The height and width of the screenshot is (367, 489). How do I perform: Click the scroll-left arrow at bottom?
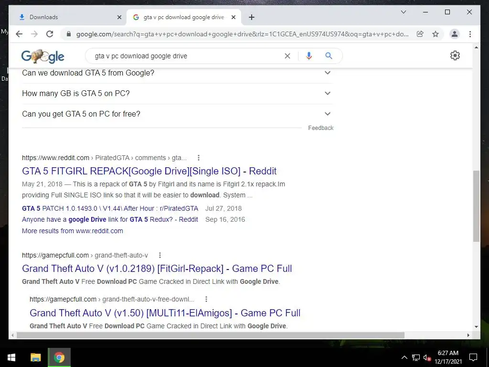[x=12, y=335]
